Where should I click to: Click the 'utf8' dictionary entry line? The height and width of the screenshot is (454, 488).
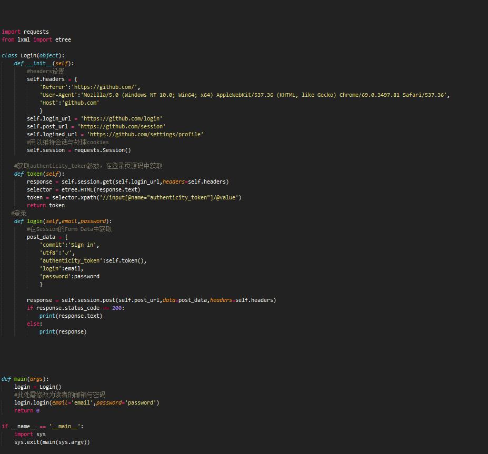pyautogui.click(x=57, y=253)
